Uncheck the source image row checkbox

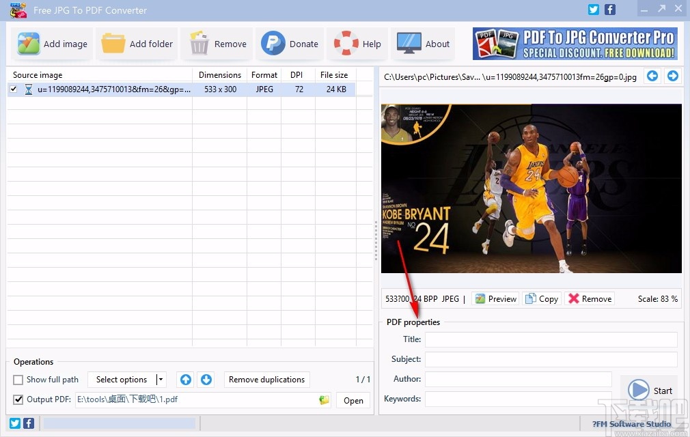[x=14, y=89]
